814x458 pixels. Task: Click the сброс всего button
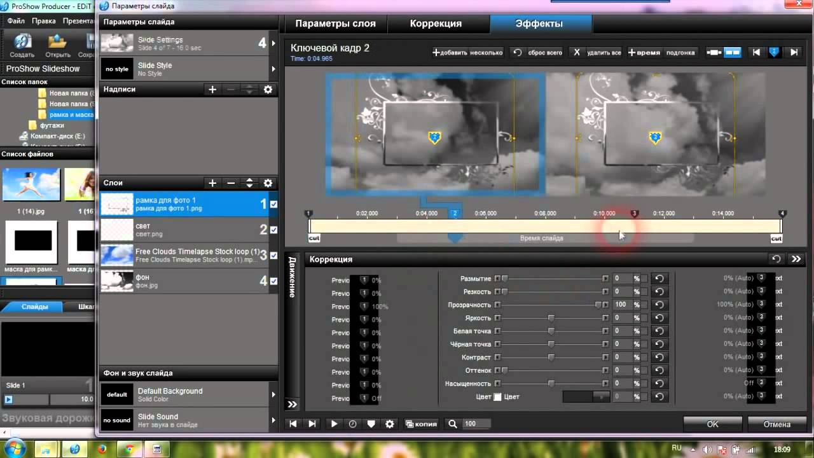539,53
